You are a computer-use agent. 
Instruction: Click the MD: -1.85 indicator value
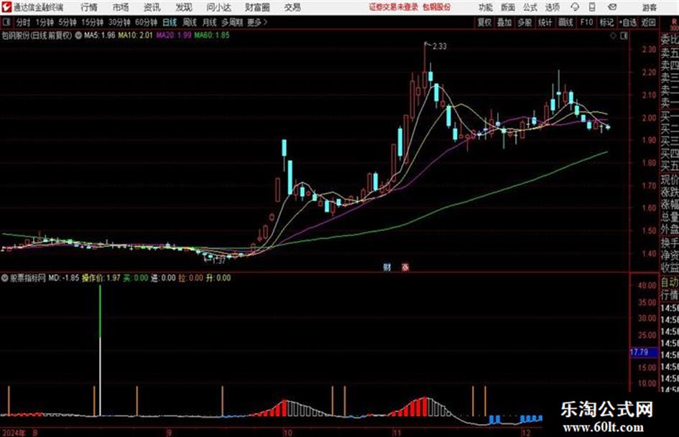(x=64, y=278)
